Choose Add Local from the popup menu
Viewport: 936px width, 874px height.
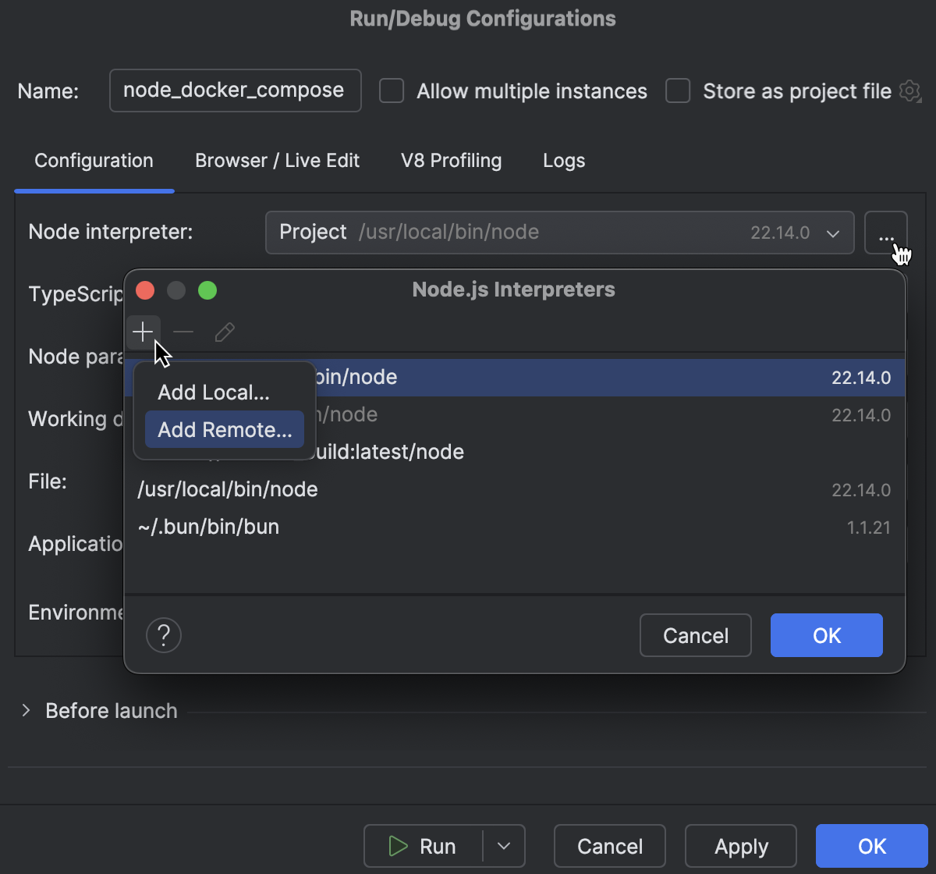214,392
